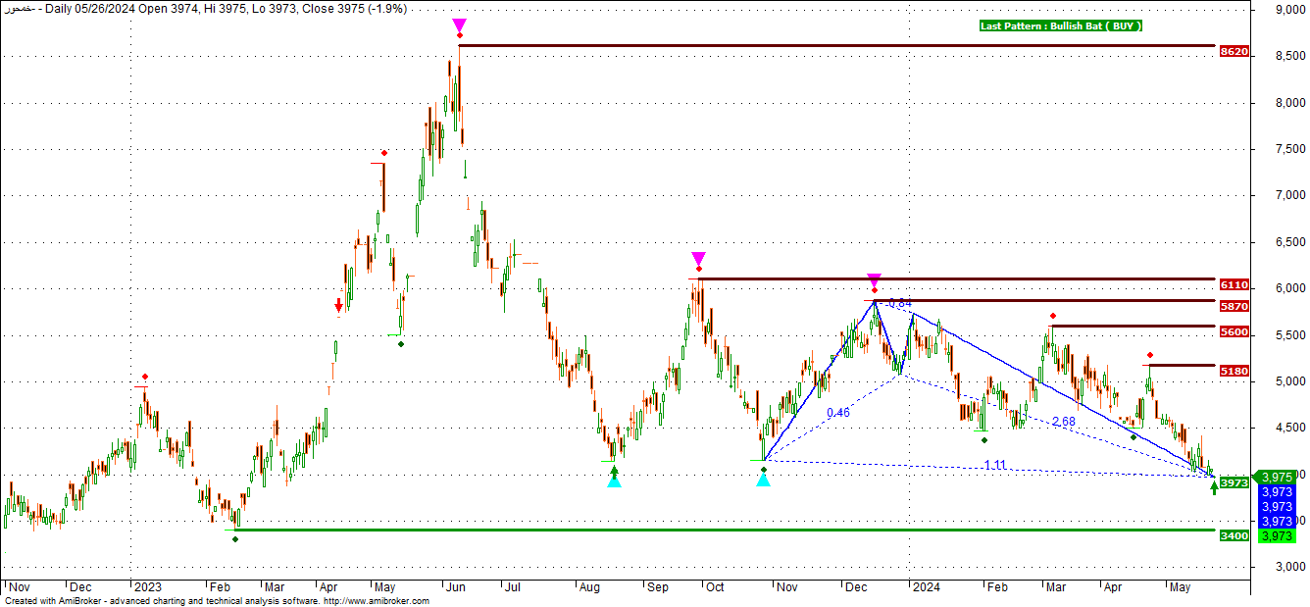Viewport: 1310px width, 607px height.
Task: Click the Last Pattern Bullish Bat BUY label
Action: pos(1061,26)
